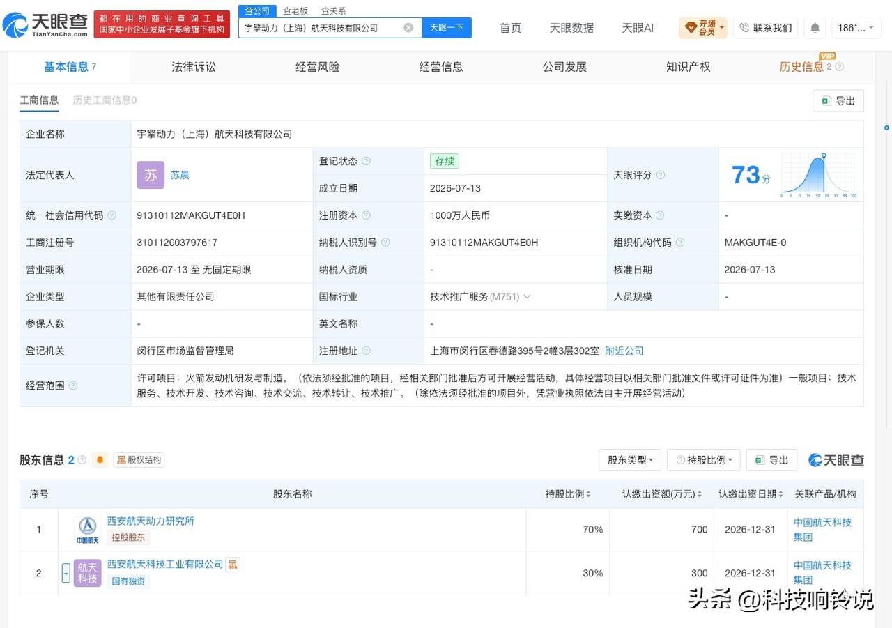
Task: Click the 存续 status badge
Action: [445, 161]
